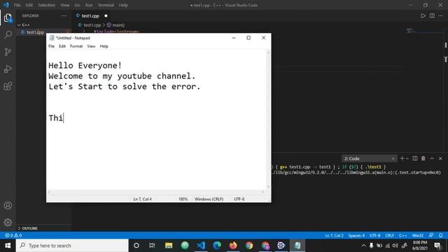Split the editor right

(x=432, y=15)
